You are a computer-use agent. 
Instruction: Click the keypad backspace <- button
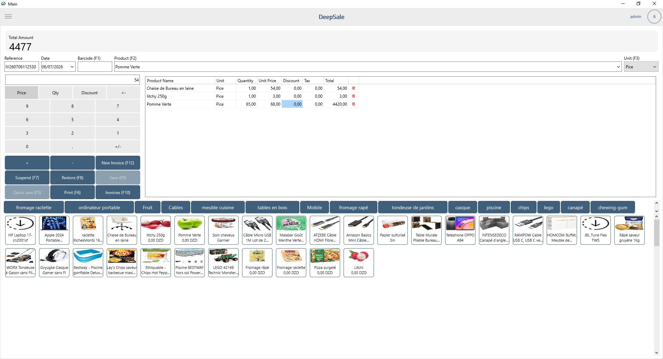pos(124,93)
